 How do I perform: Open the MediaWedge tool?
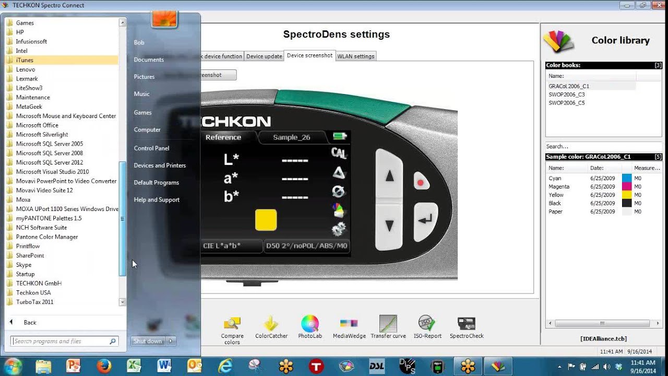pos(349,327)
